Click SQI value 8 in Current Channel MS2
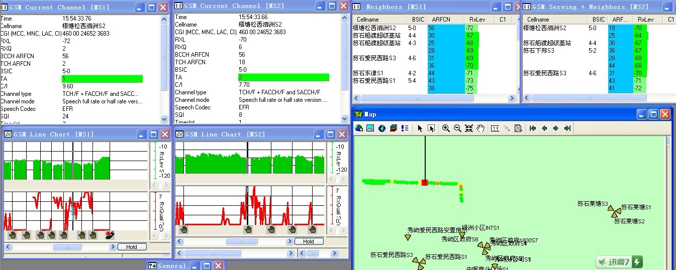The width and height of the screenshot is (676, 270). click(x=240, y=115)
